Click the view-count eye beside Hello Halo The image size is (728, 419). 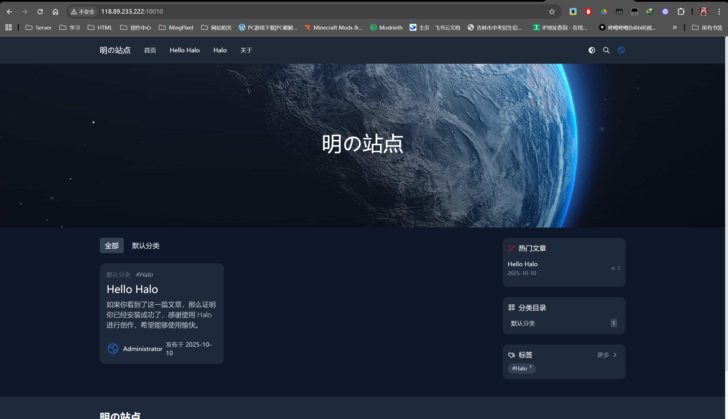612,268
